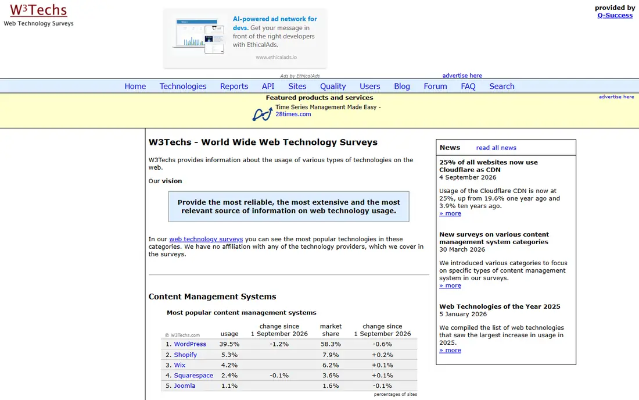Open the Shopify link in the CMS table

185,355
